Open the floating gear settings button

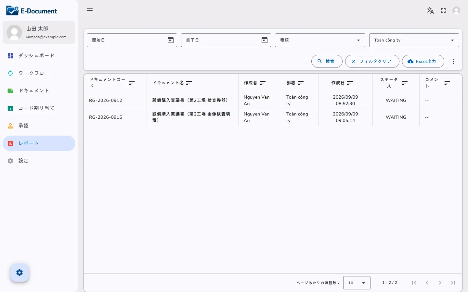pyautogui.click(x=19, y=273)
